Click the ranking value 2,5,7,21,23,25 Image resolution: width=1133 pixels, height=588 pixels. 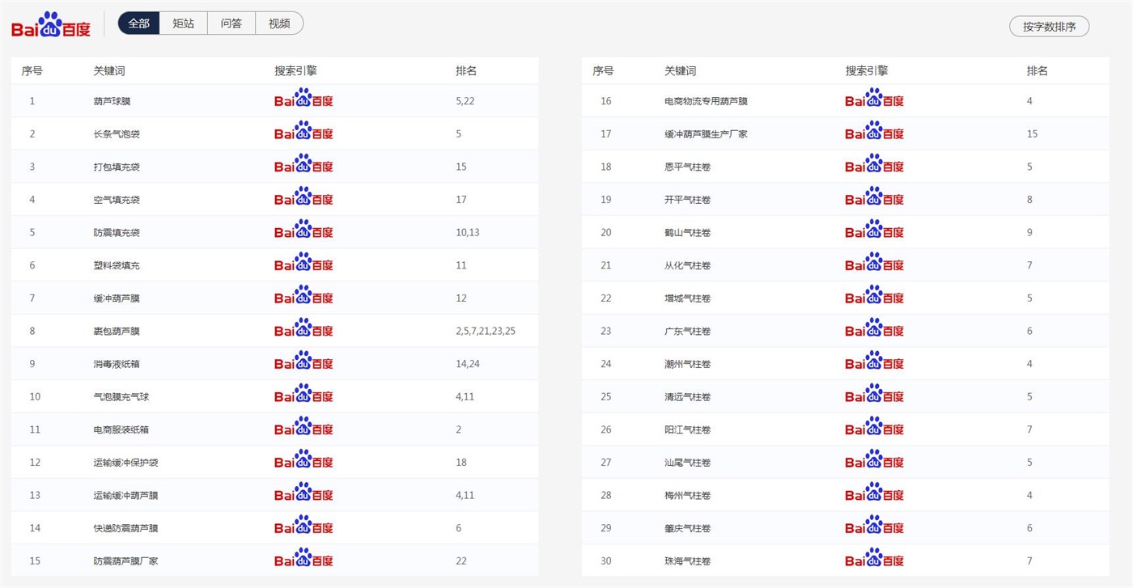486,331
